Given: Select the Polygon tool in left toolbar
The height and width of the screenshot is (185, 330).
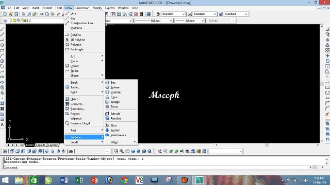Looking at the screenshot, I should point(2,45).
